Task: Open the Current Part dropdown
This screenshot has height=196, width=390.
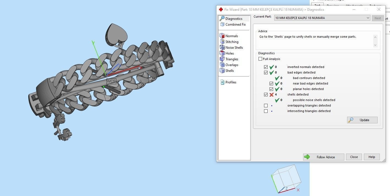Action: [x=322, y=18]
